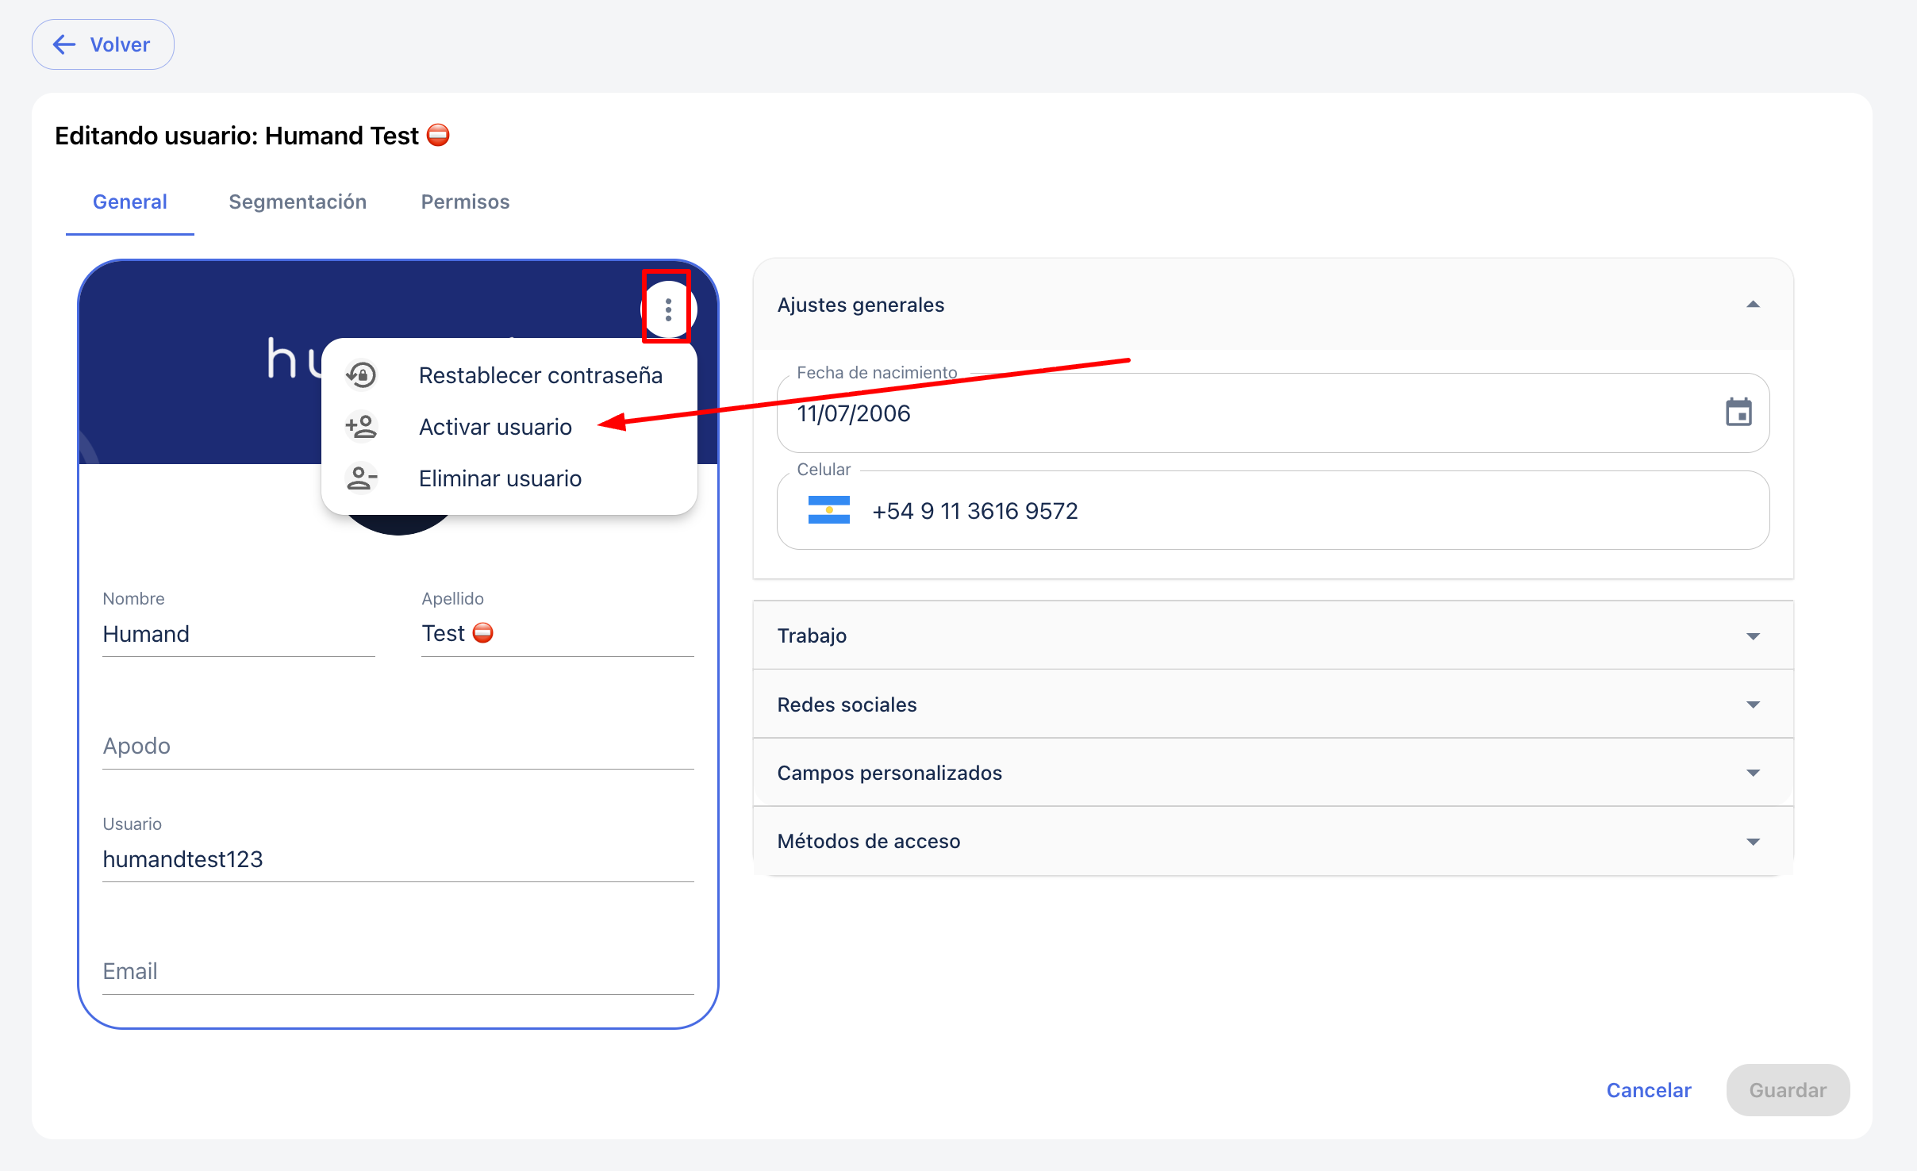Click the reset password lock icon
Viewport: 1917px width, 1171px height.
click(362, 375)
